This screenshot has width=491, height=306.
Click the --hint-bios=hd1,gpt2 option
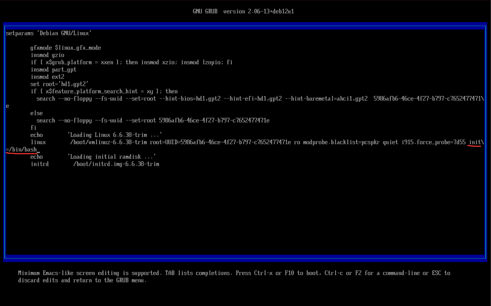tap(190, 99)
